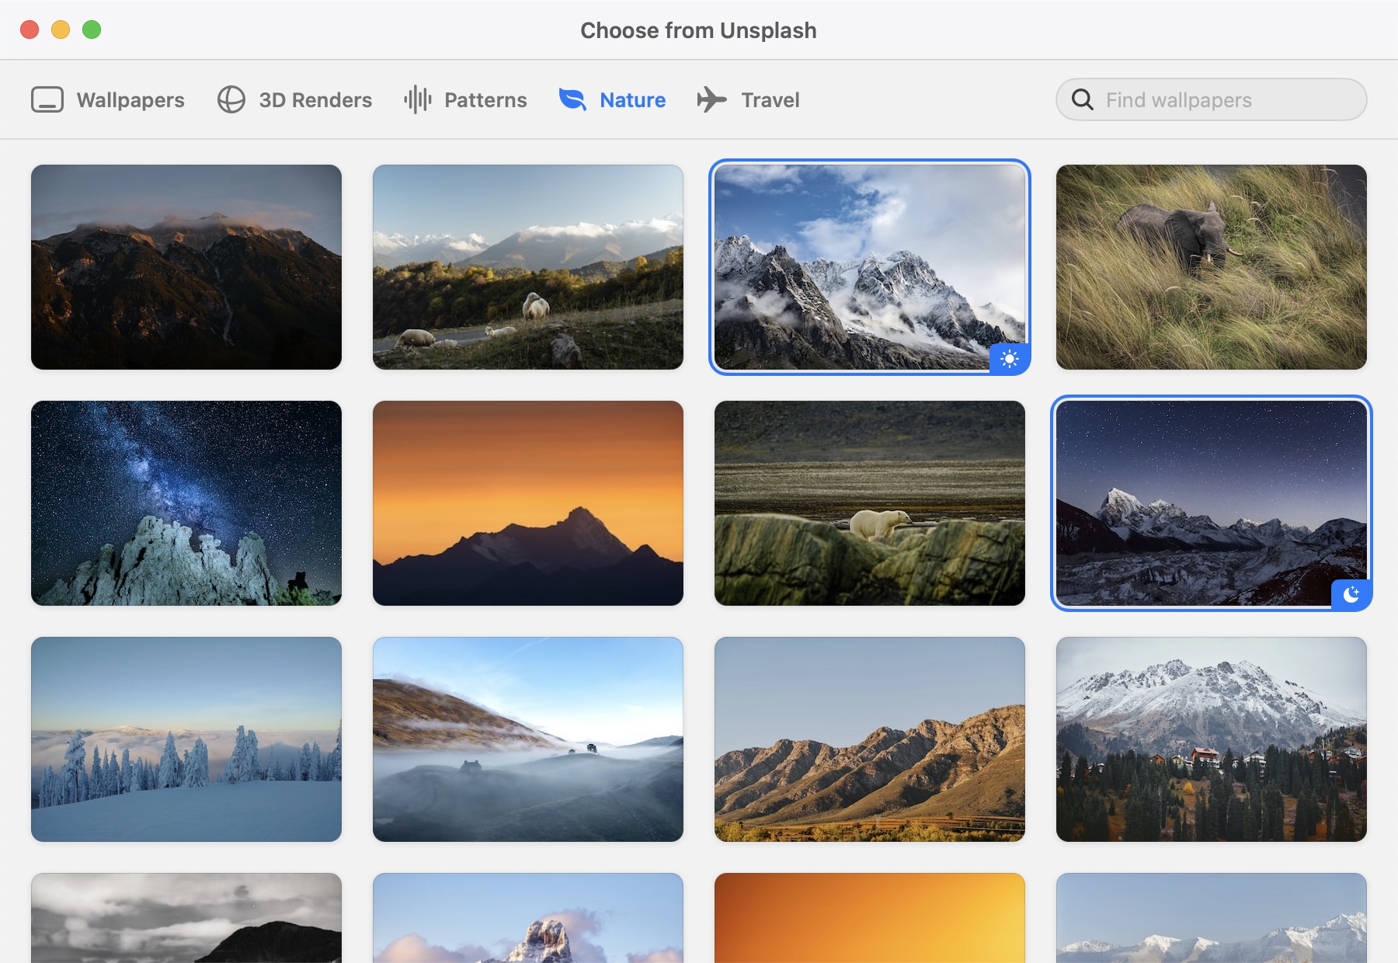Open the 3D Renders category
This screenshot has width=1398, height=963.
[294, 99]
